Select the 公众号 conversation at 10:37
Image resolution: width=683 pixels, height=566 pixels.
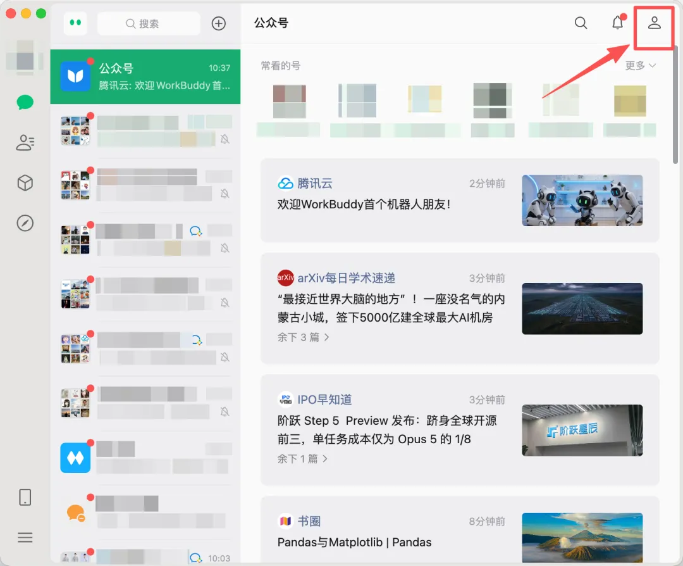point(145,77)
